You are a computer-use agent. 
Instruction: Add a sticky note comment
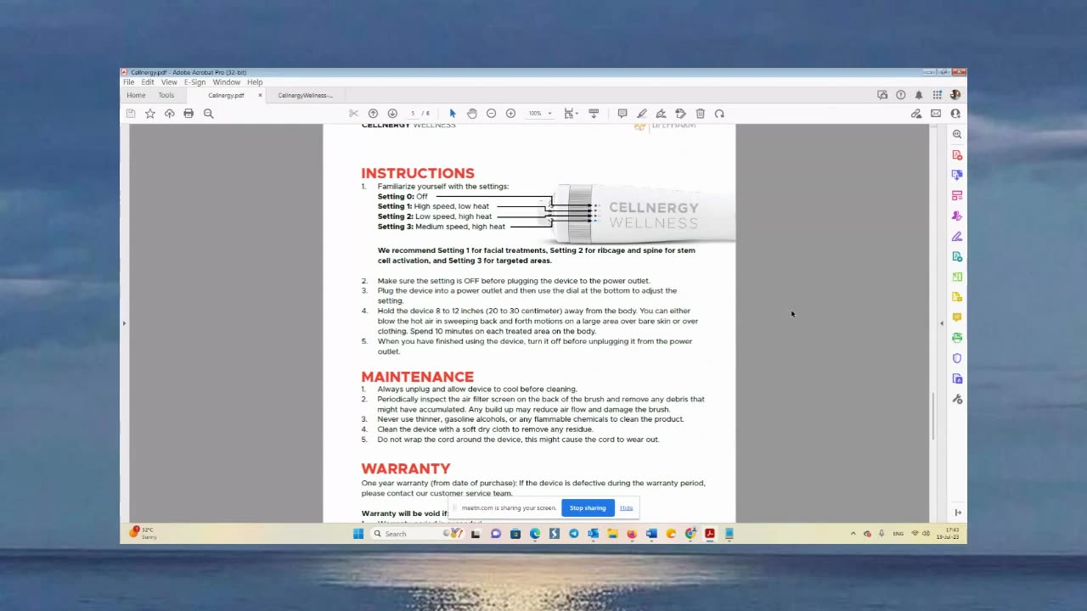coord(622,114)
